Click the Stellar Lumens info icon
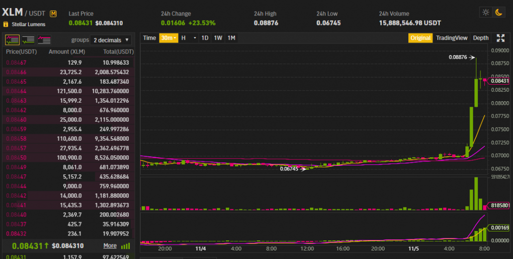Image resolution: width=513 pixels, height=259 pixels. (6, 24)
